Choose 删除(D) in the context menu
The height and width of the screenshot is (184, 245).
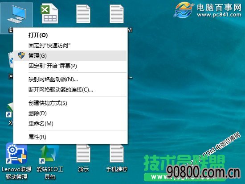tap(70, 113)
